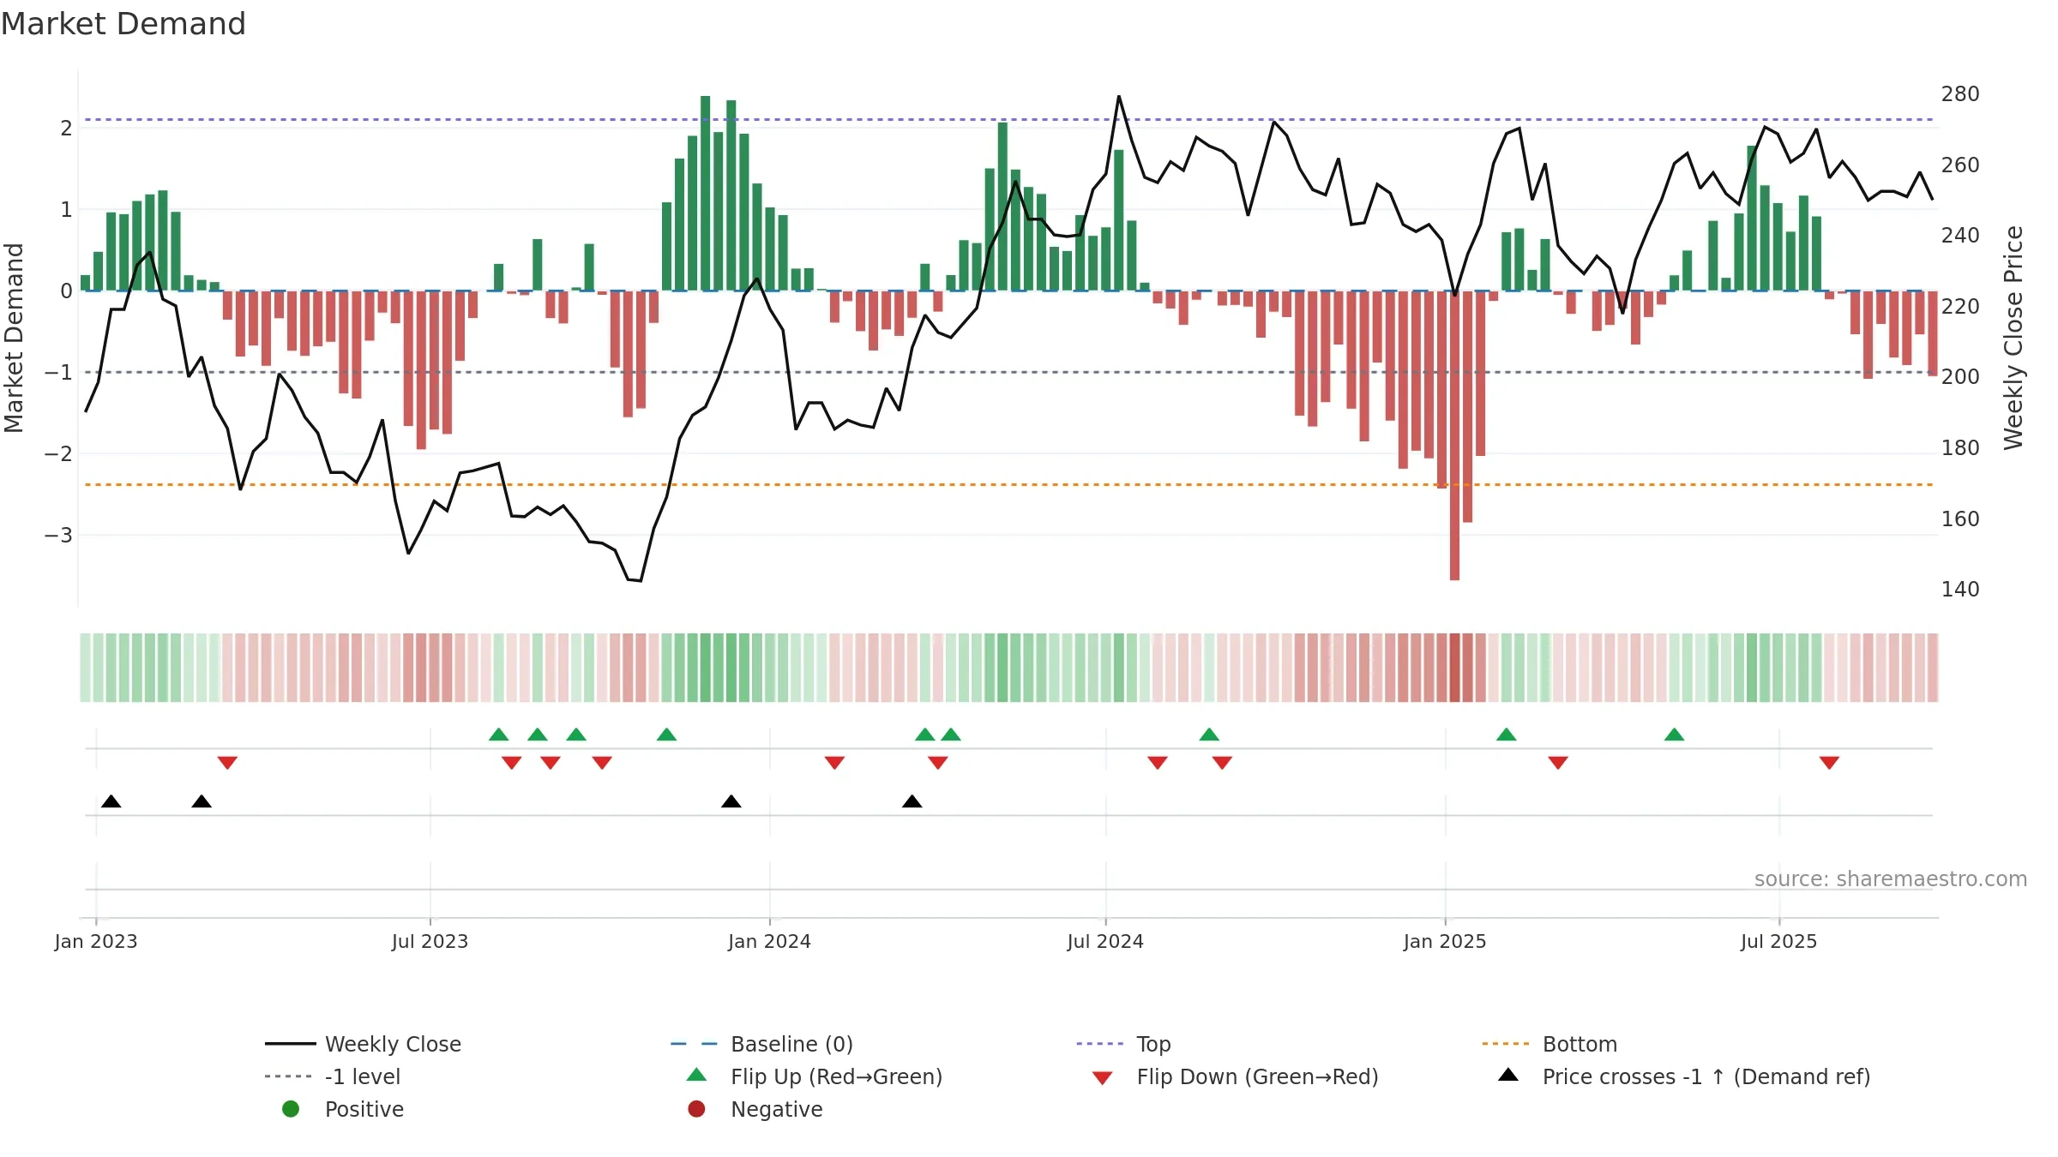This screenshot has height=1157, width=2058.
Task: Click the last red flip-down marker after Jul 2025
Action: pos(1829,763)
